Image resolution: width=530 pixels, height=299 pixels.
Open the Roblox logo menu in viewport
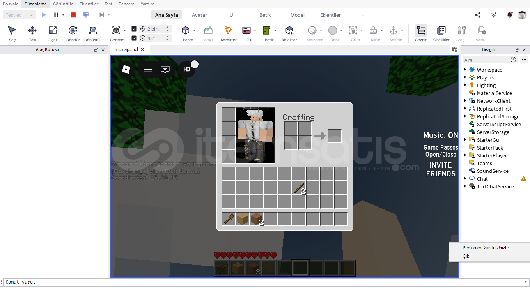click(x=126, y=69)
